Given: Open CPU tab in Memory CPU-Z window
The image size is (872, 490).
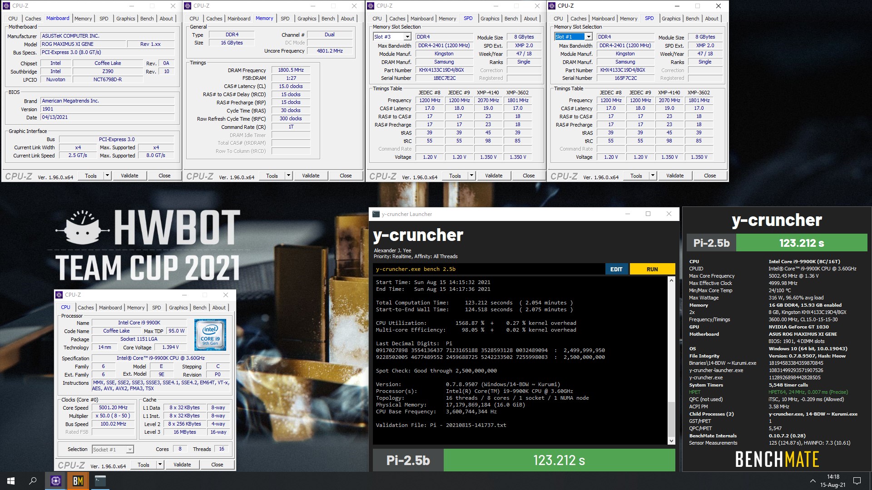Looking at the screenshot, I should click(194, 19).
